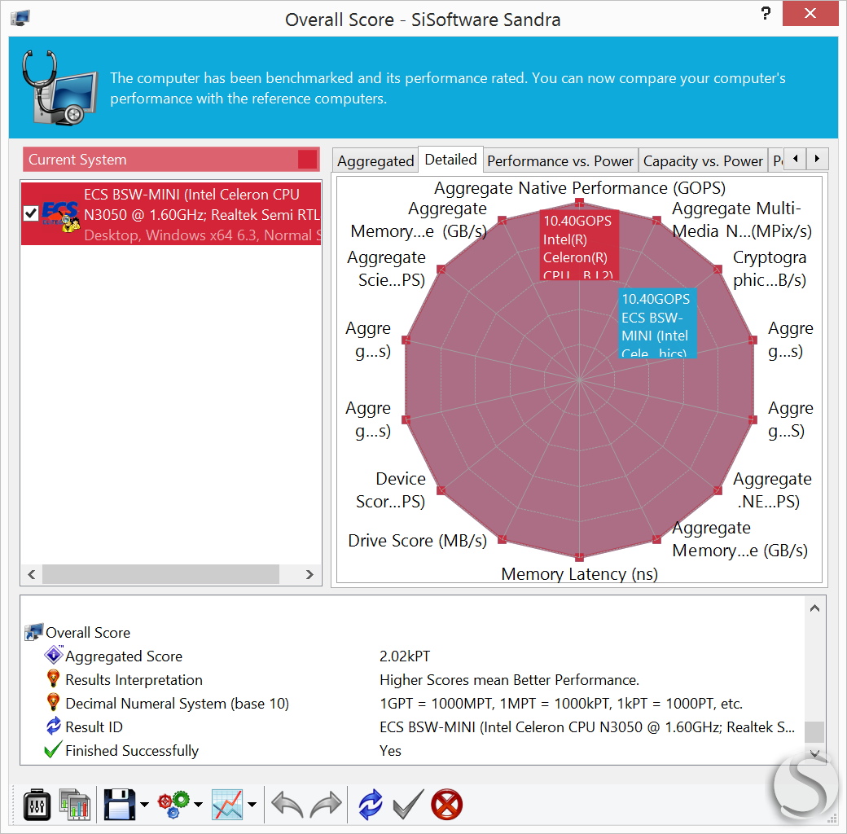This screenshot has width=847, height=834.
Task: Click the Device Scor...PS) axis label
Action: click(391, 490)
